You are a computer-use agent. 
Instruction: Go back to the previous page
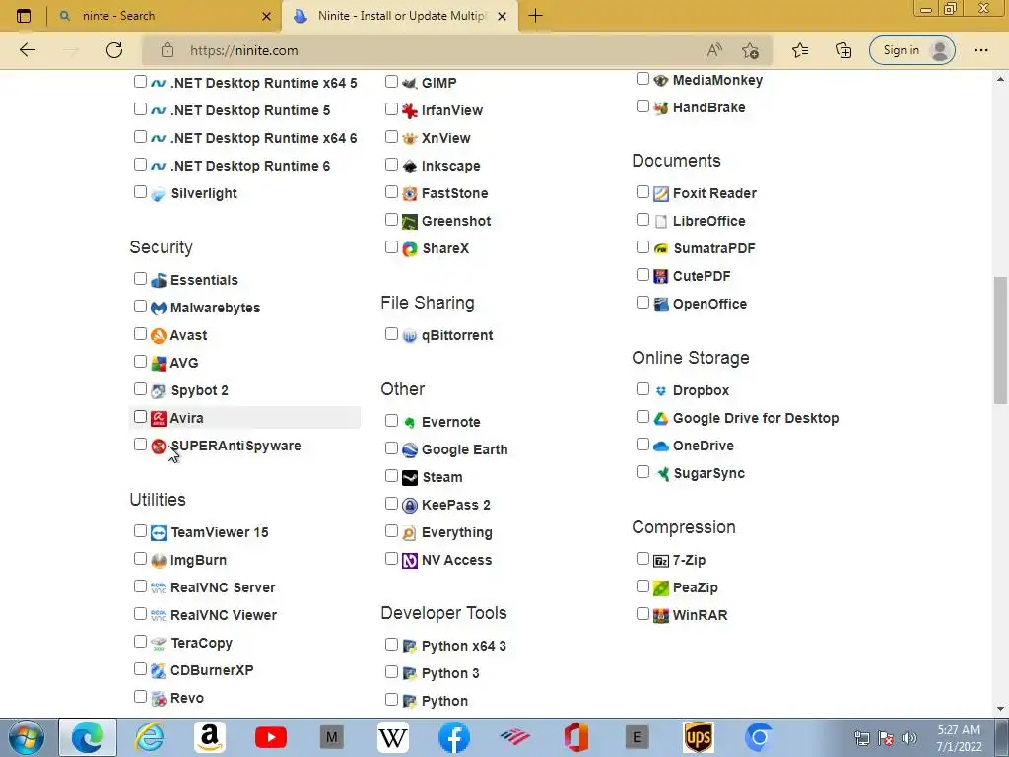tap(27, 50)
